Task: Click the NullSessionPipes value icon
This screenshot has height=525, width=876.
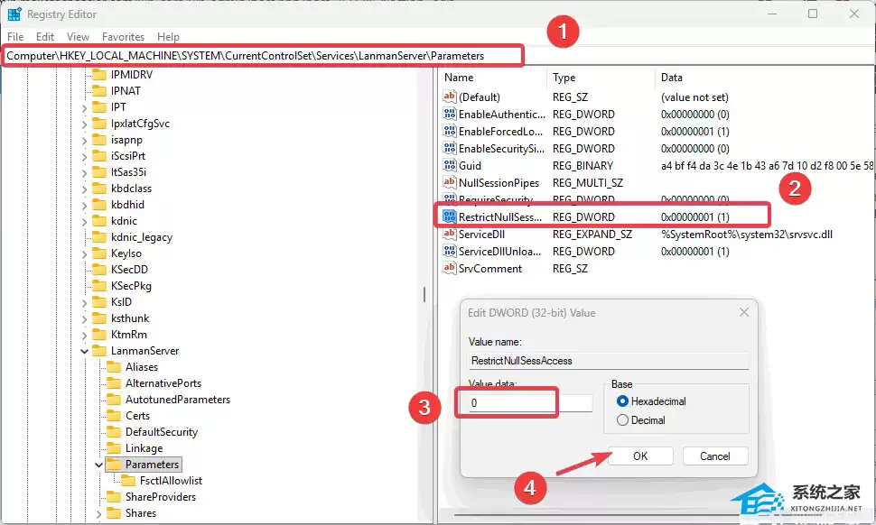Action: (x=450, y=183)
